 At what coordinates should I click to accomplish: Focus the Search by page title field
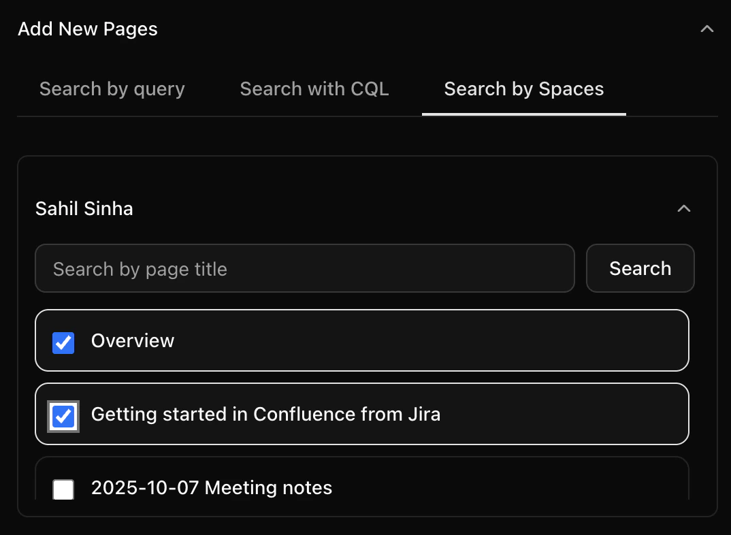tap(304, 268)
